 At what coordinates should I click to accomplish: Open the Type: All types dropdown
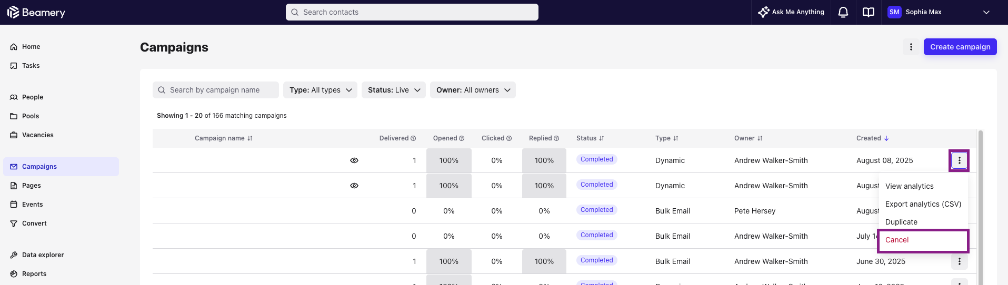click(x=320, y=90)
